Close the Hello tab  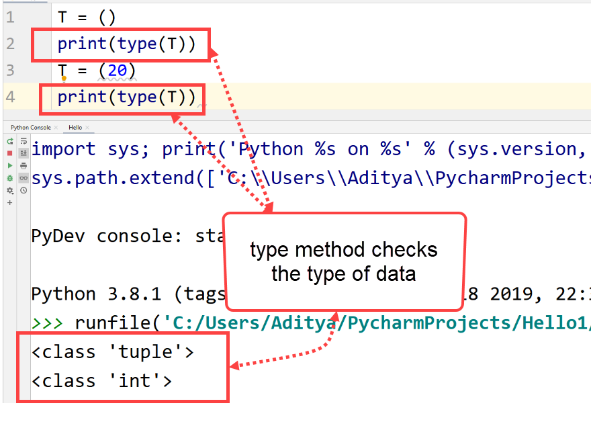[87, 128]
